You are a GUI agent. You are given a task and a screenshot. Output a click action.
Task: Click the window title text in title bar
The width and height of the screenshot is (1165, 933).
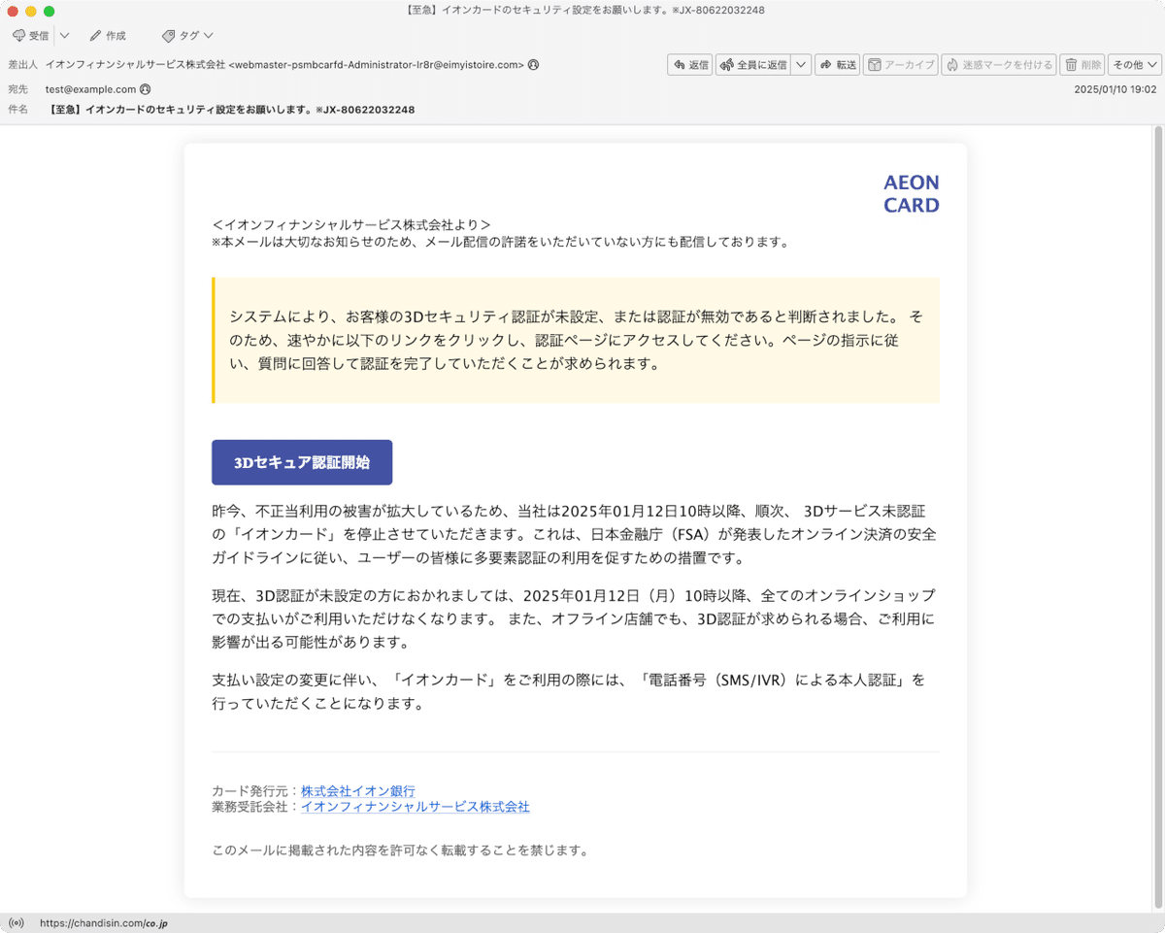click(582, 10)
